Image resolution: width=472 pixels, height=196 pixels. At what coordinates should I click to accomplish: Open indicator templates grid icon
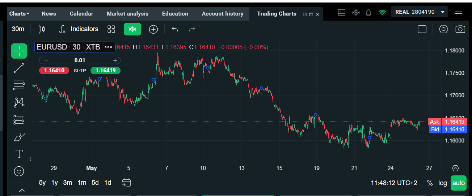tap(111, 29)
